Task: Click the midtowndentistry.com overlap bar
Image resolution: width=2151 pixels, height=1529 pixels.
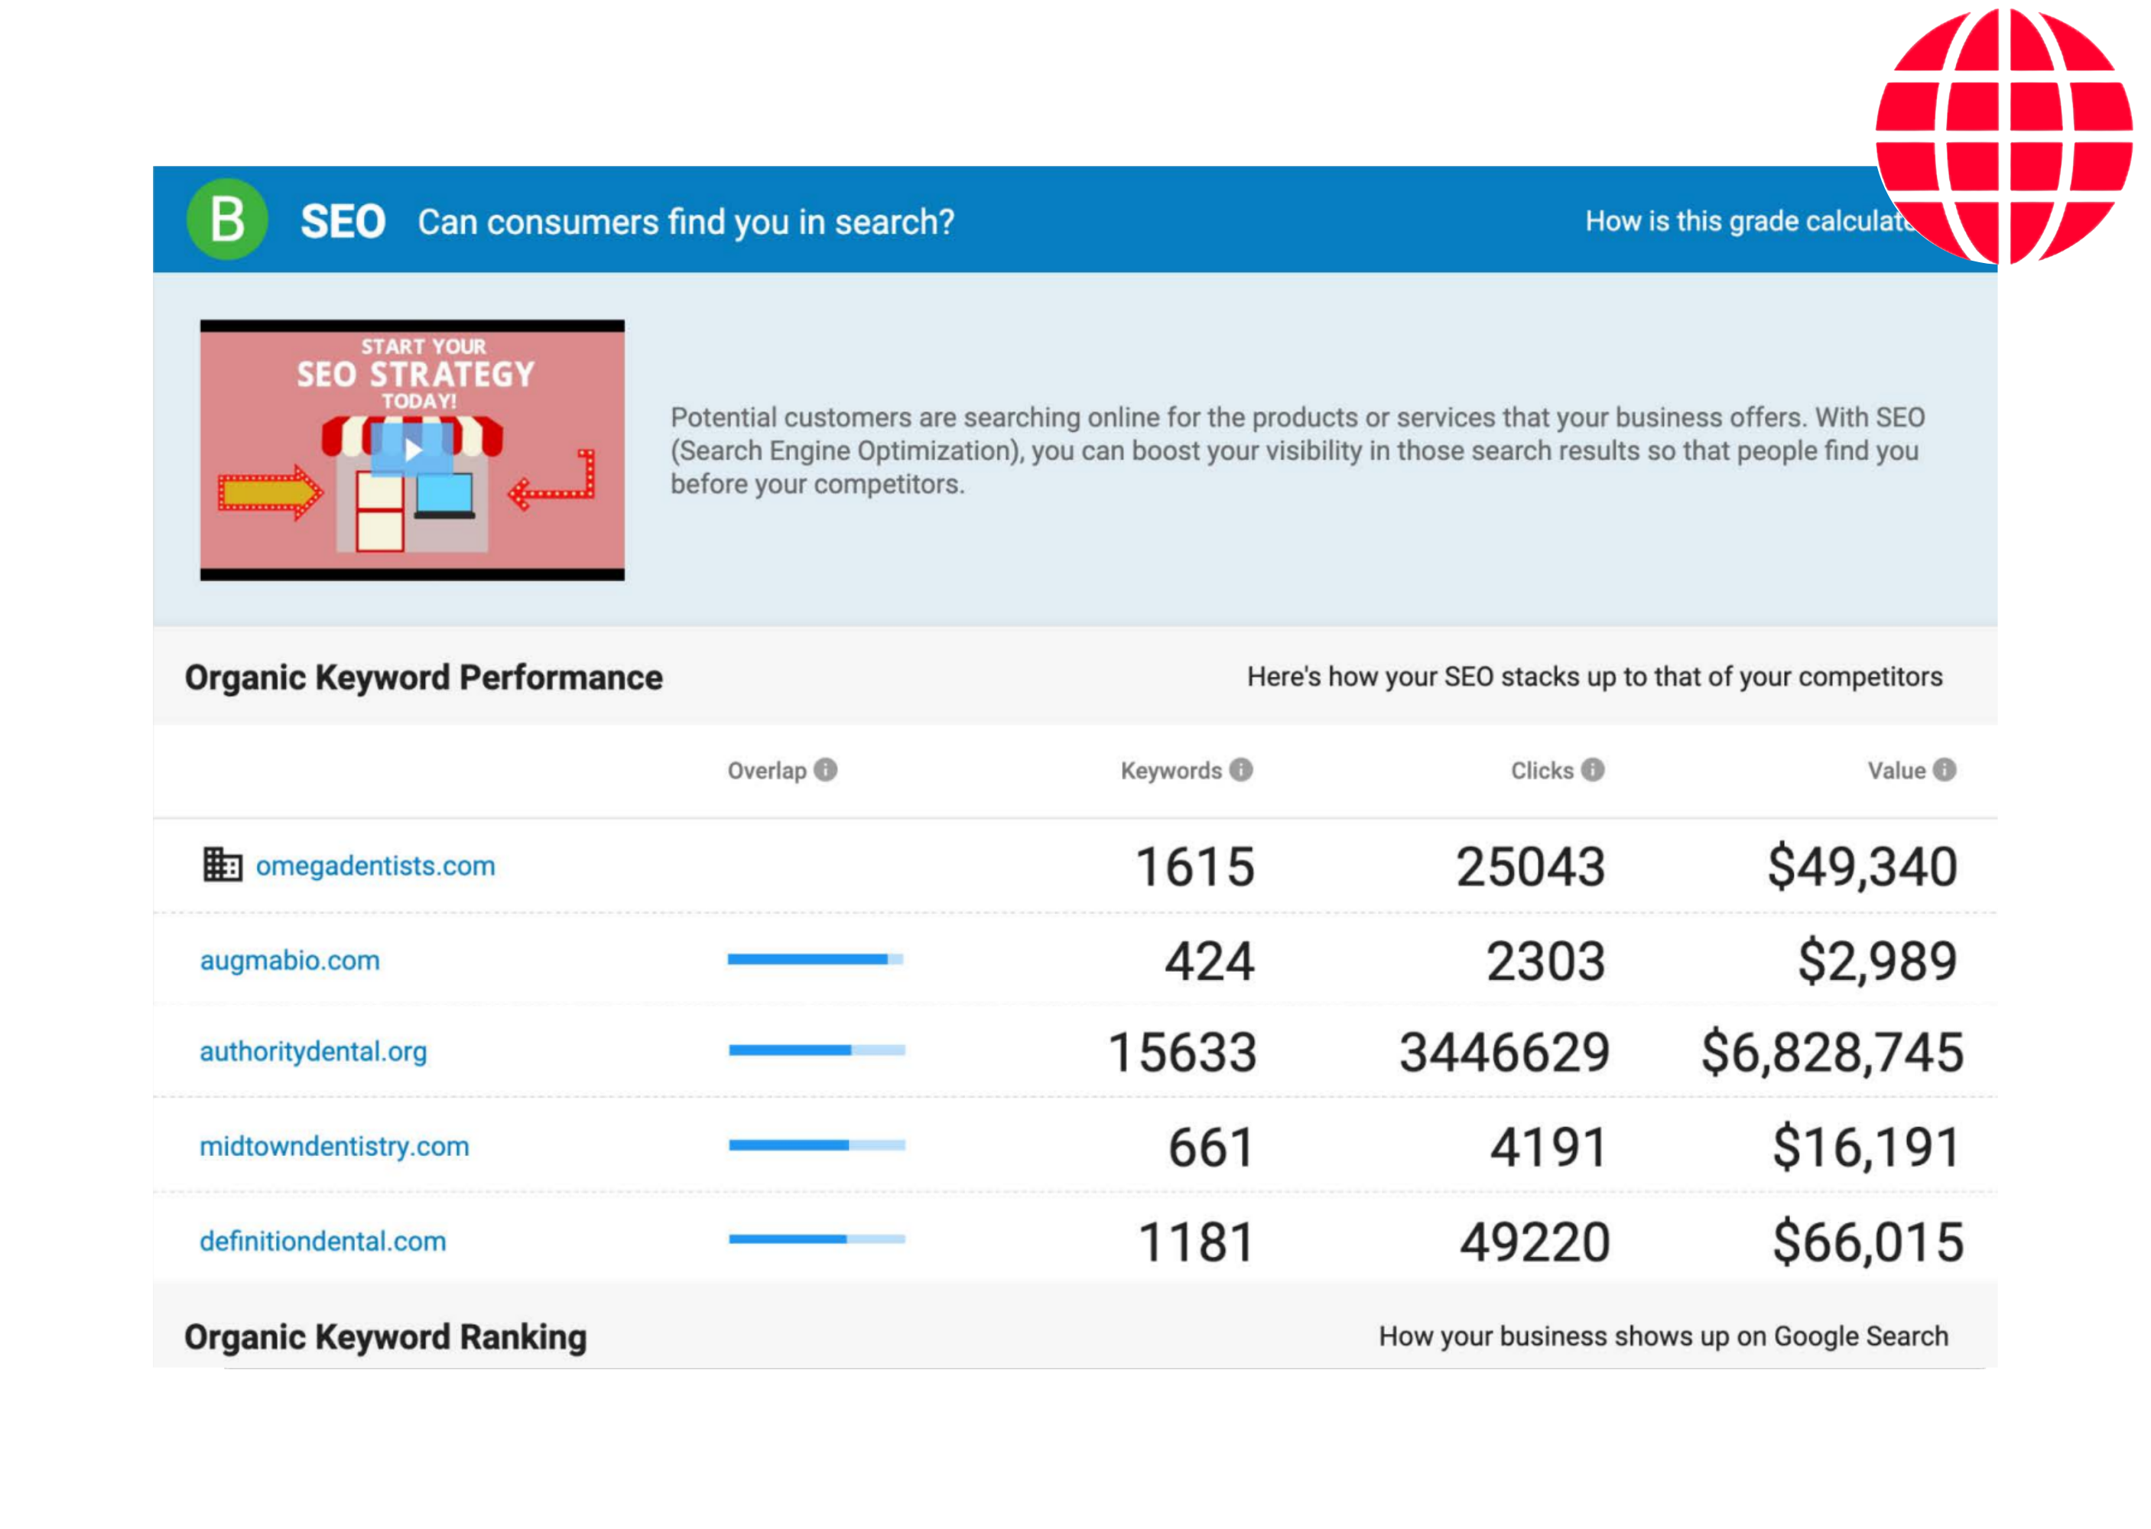Action: (x=817, y=1145)
